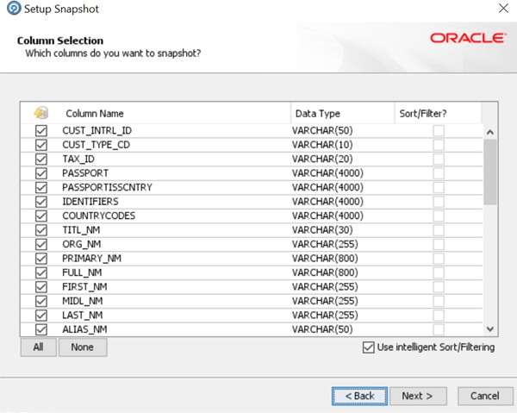Uncheck the FULL_NM column checkbox
Screen dimensions: 517x413
41,272
